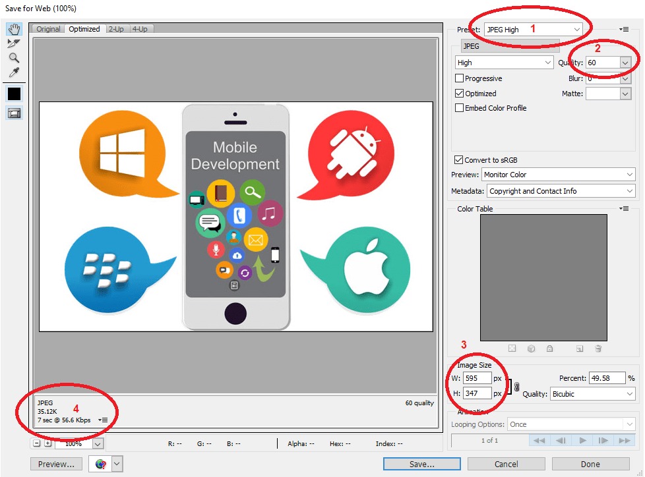Image resolution: width=645 pixels, height=477 pixels.
Task: Open the Color Table palette menu icon
Action: tap(624, 209)
